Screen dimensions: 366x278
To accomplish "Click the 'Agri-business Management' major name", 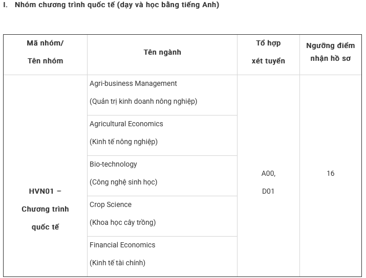I will pyautogui.click(x=133, y=83).
